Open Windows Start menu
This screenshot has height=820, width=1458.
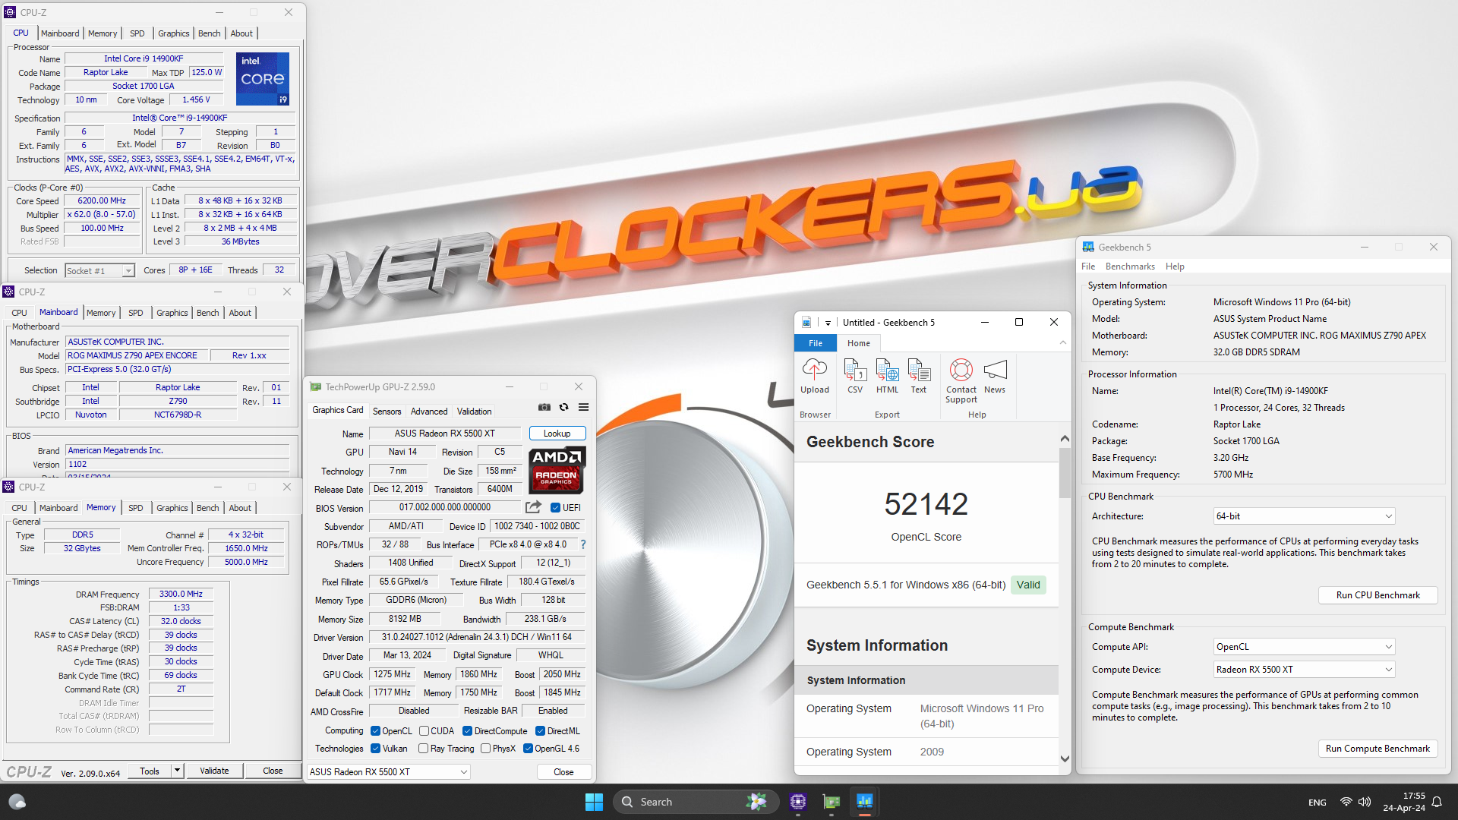point(594,802)
